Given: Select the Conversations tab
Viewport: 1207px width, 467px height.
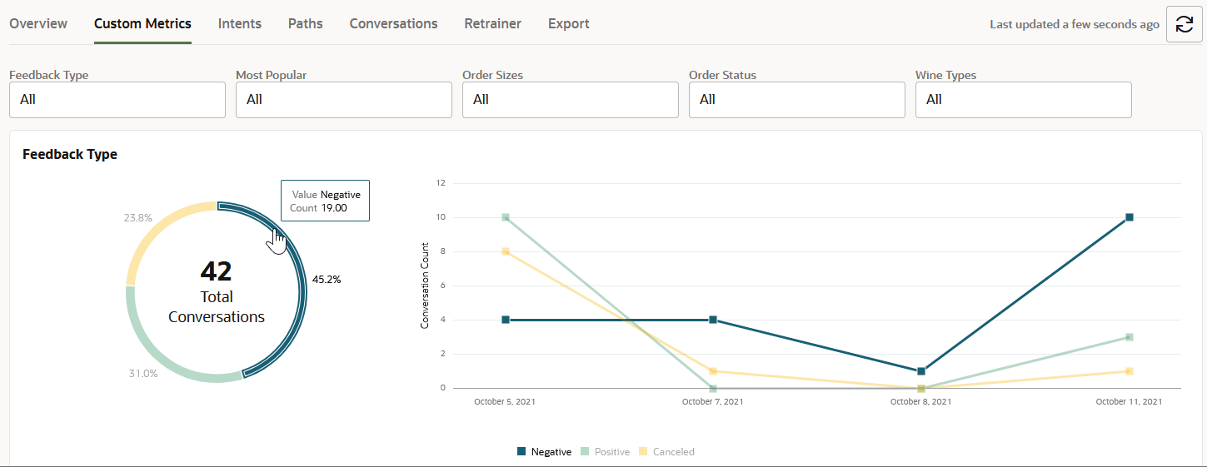Looking at the screenshot, I should (x=393, y=23).
